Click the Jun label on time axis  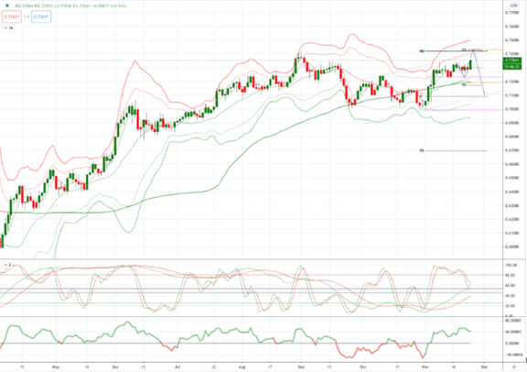click(114, 367)
